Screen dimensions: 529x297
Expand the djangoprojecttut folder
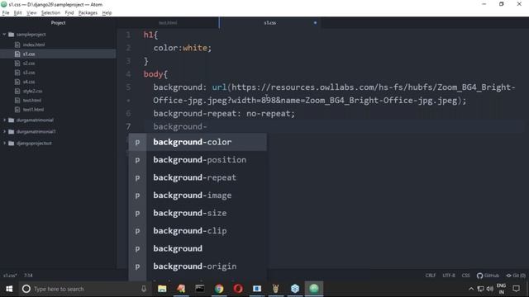click(4, 143)
